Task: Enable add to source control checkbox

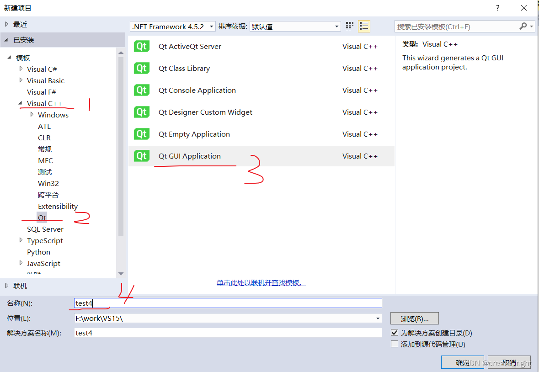Action: point(395,344)
